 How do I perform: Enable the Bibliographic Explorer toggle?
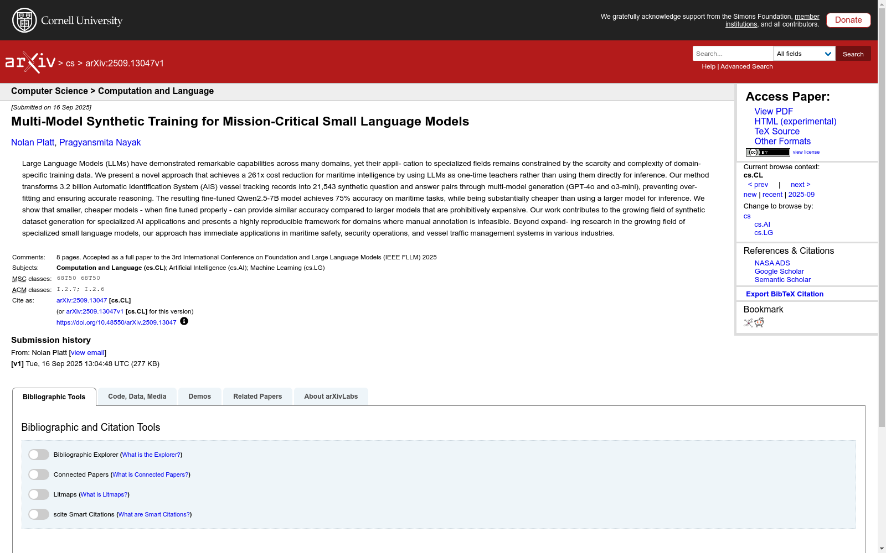pos(39,455)
